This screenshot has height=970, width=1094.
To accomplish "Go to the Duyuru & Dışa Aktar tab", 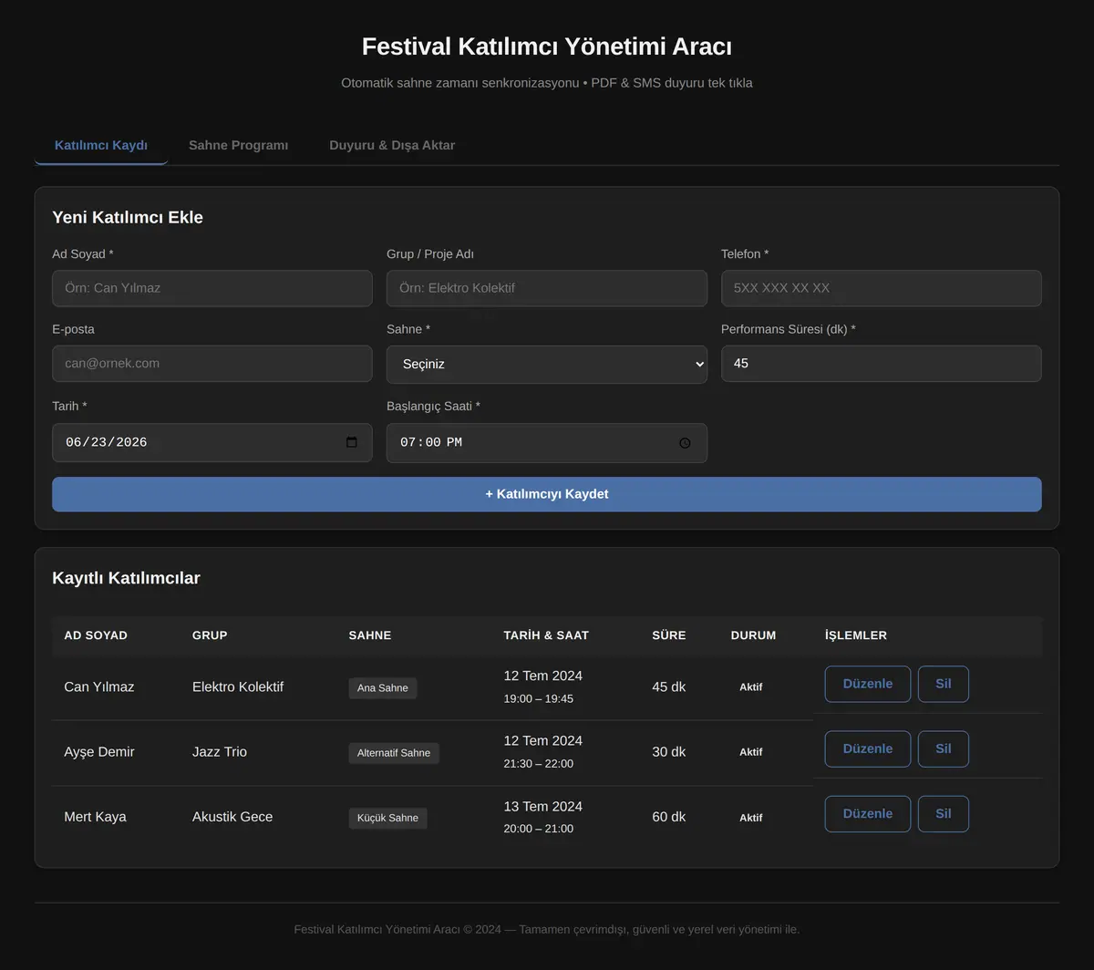I will 392,146.
